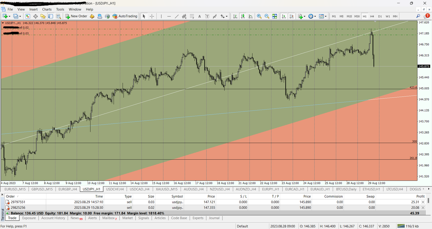This screenshot has width=432, height=229.
Task: Open the Insert menu
Action: [x=33, y=9]
